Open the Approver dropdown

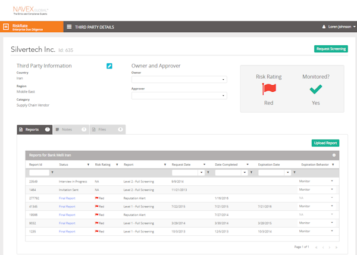point(179,95)
